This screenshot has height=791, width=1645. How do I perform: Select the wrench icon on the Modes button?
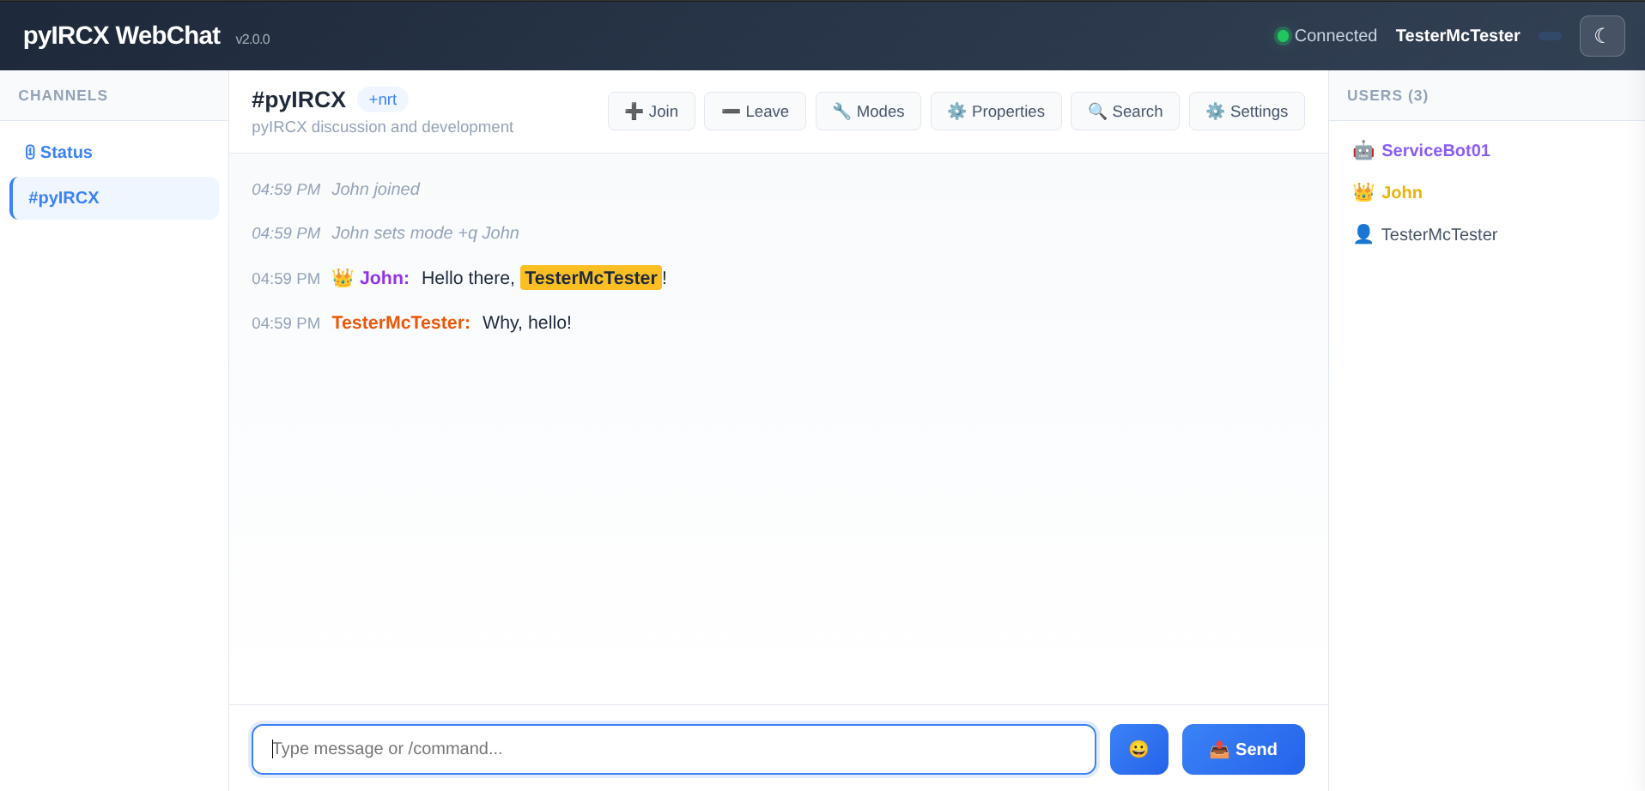click(x=841, y=111)
